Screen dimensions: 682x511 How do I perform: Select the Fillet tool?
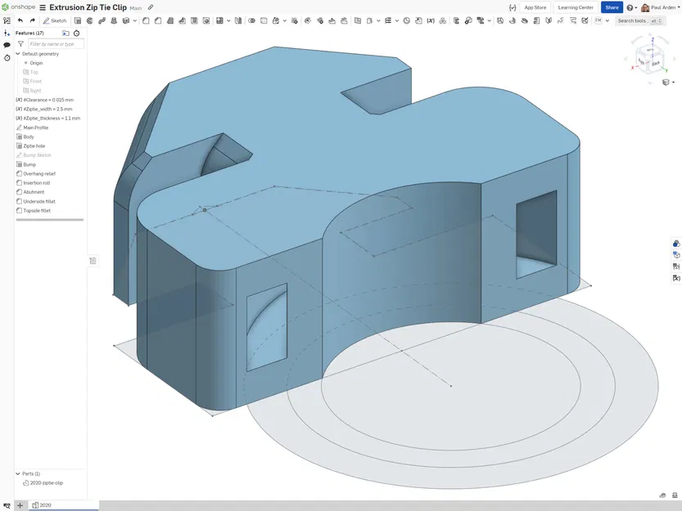point(146,20)
